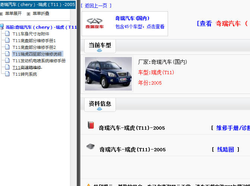Click the 厂家:奇瑞汽车(国内) text
This screenshot has height=186, width=250.
(x=162, y=62)
